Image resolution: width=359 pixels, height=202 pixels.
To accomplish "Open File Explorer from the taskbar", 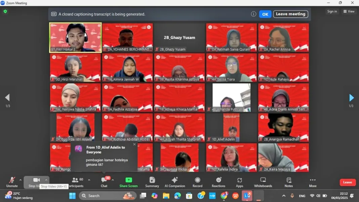I will (166, 196).
